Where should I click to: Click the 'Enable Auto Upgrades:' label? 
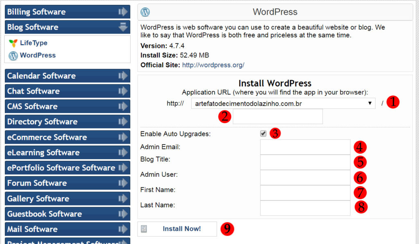pyautogui.click(x=176, y=134)
